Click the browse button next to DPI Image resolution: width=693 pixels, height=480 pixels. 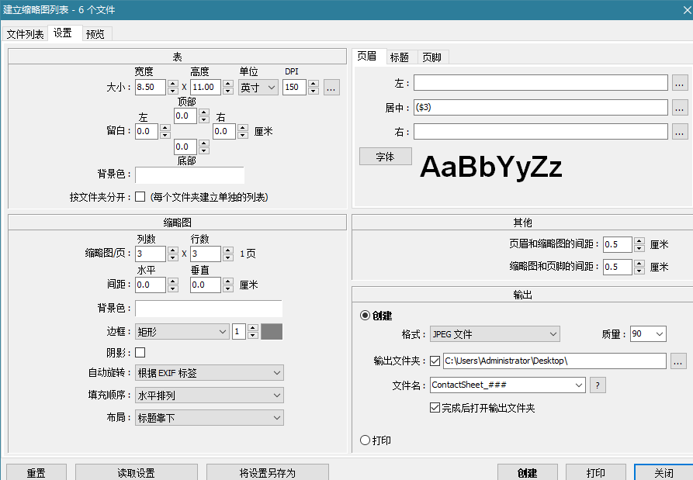coord(331,88)
